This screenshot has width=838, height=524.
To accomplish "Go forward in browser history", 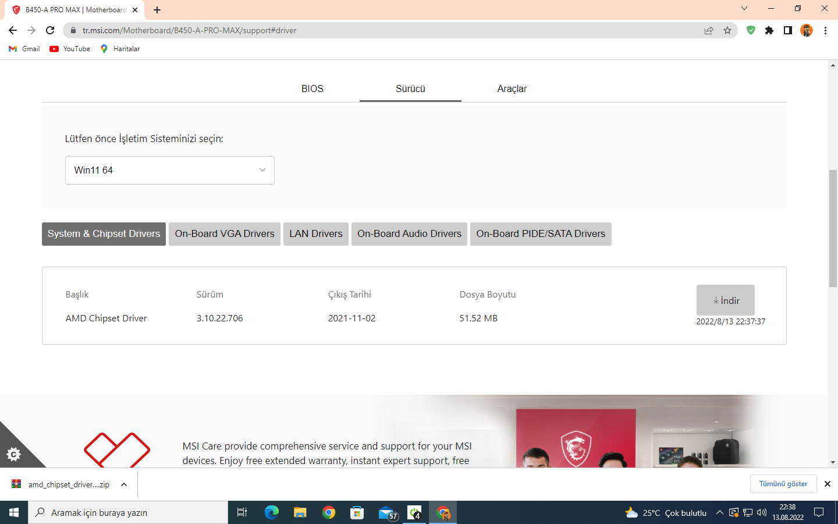I will tap(31, 30).
